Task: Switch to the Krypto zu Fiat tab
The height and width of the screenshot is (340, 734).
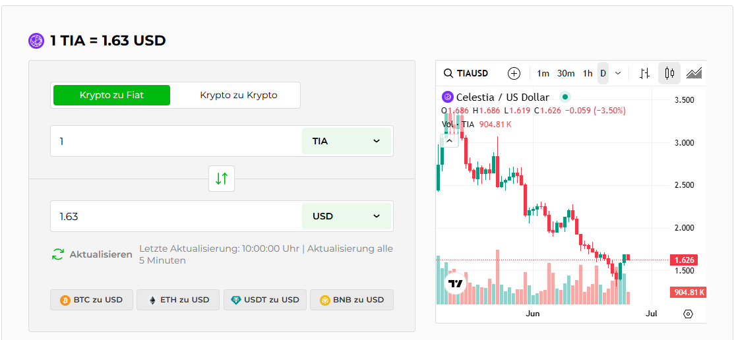Action: click(111, 95)
